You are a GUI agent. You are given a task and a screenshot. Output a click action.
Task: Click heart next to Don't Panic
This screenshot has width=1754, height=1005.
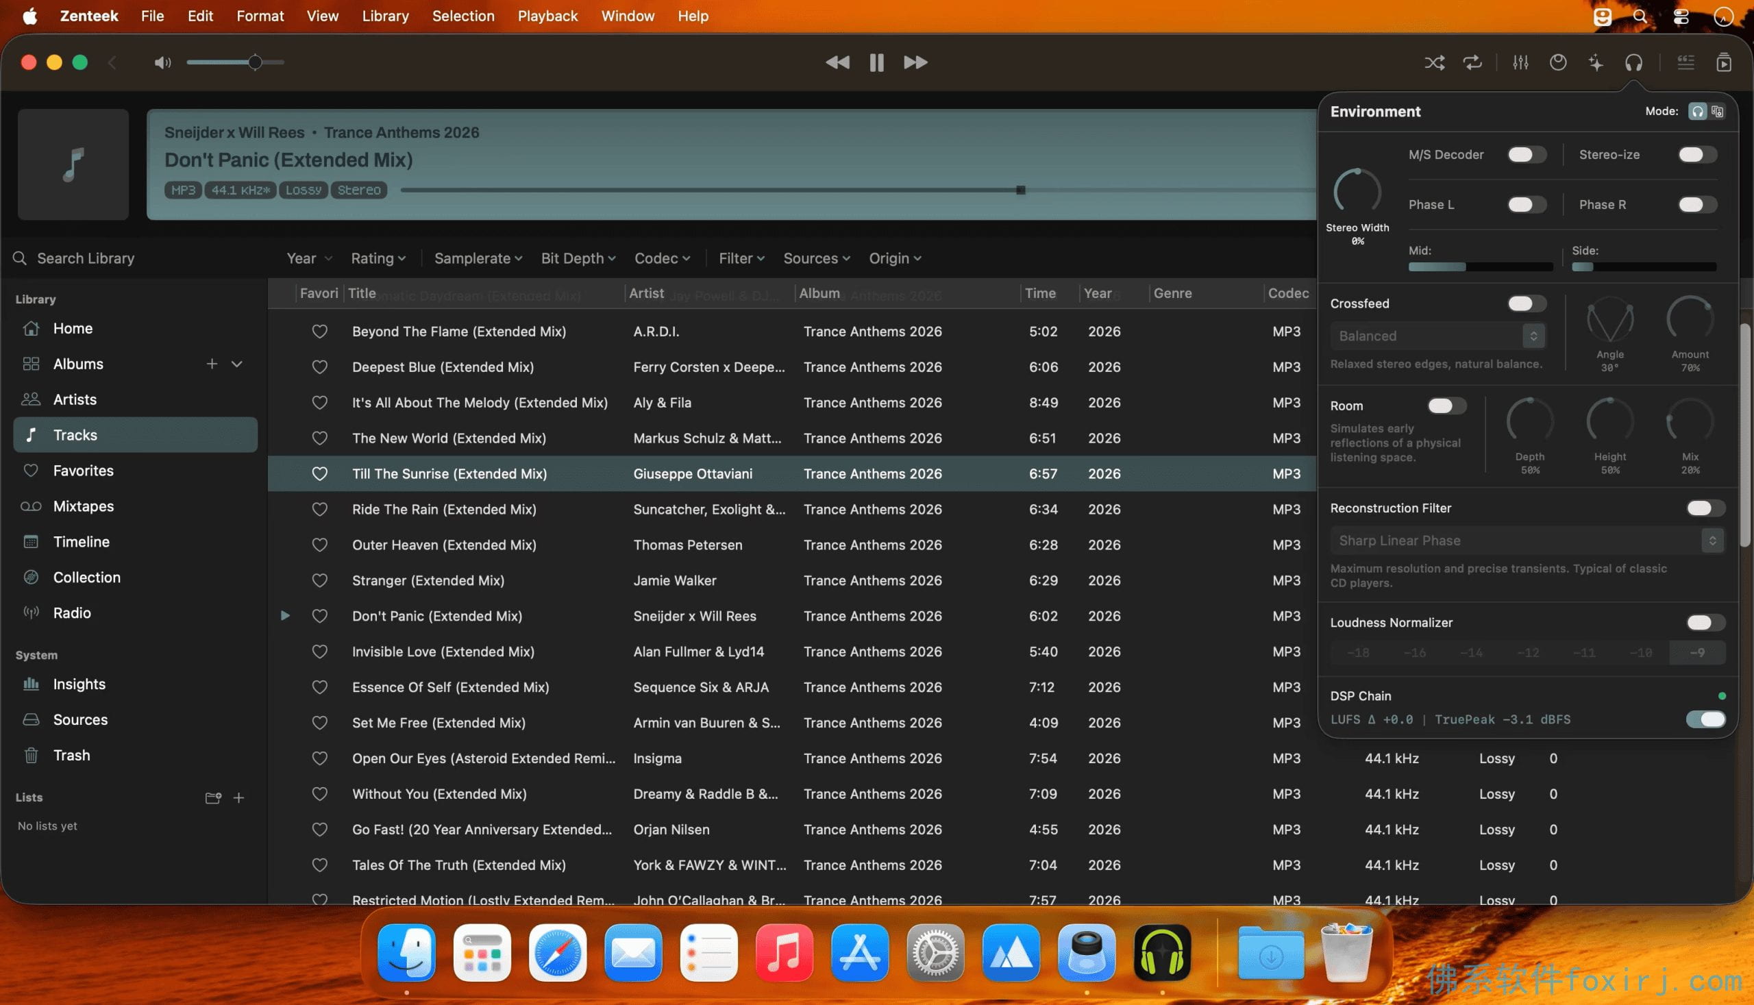click(319, 616)
